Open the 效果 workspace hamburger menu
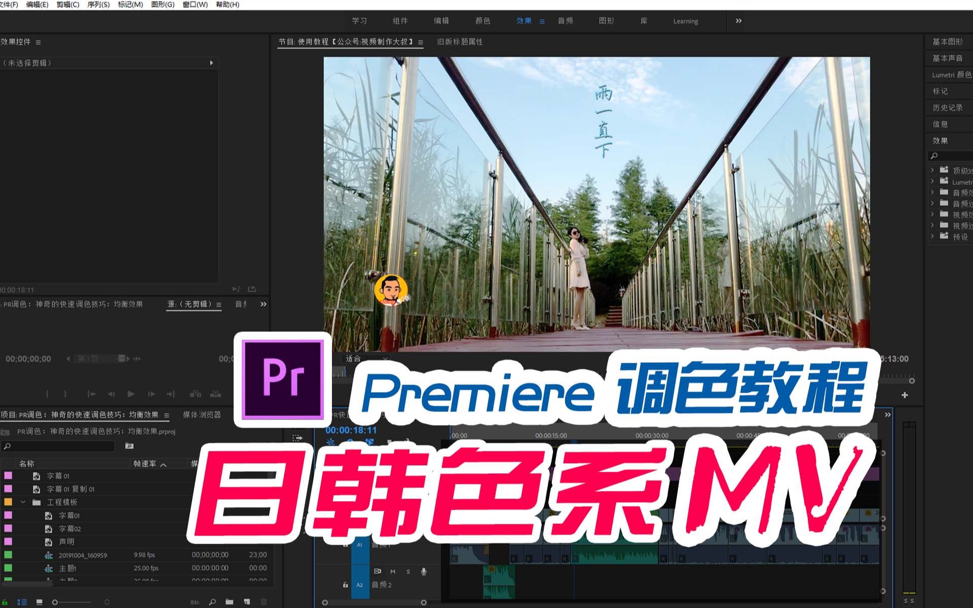The width and height of the screenshot is (973, 608). pos(542,21)
